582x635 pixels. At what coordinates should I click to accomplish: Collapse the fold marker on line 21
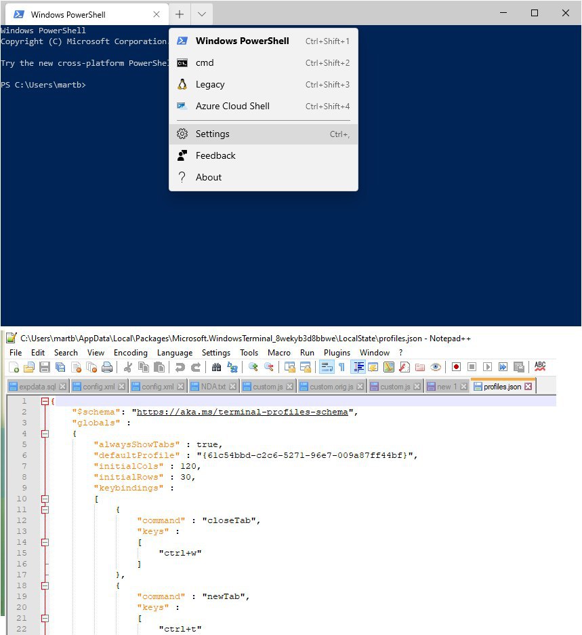point(45,619)
